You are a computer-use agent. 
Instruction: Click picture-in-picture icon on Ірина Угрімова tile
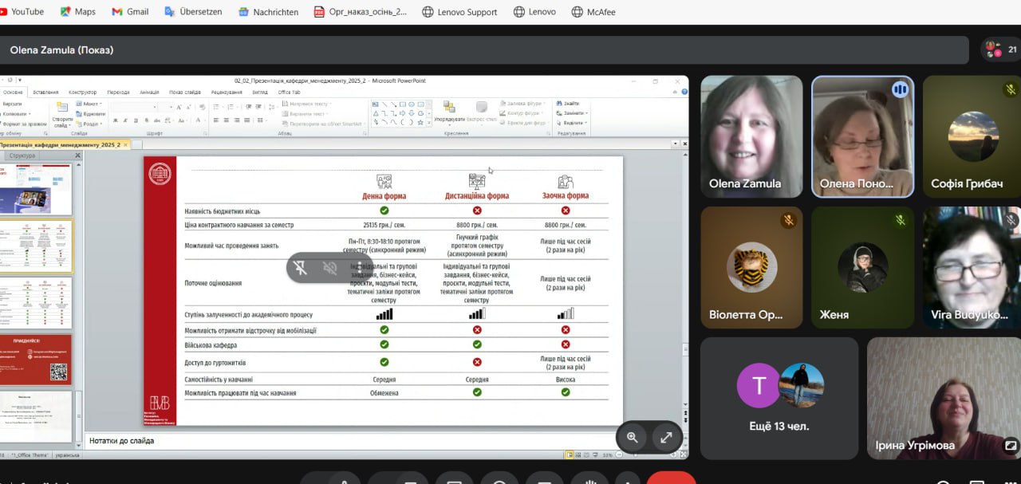(1011, 446)
